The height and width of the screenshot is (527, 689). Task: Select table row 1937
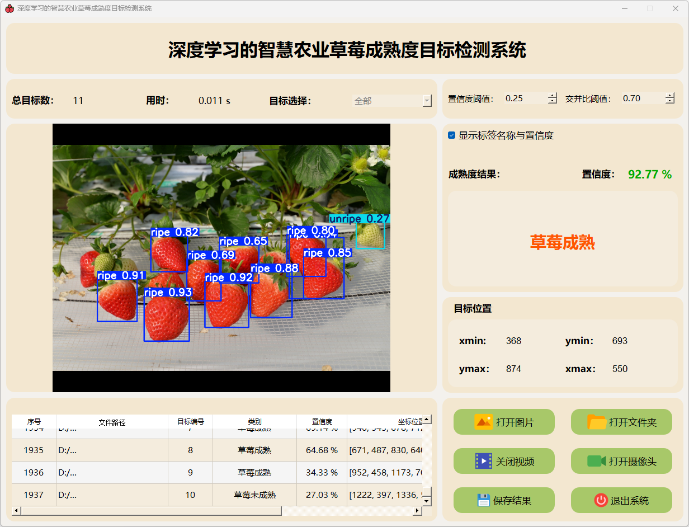[217, 495]
